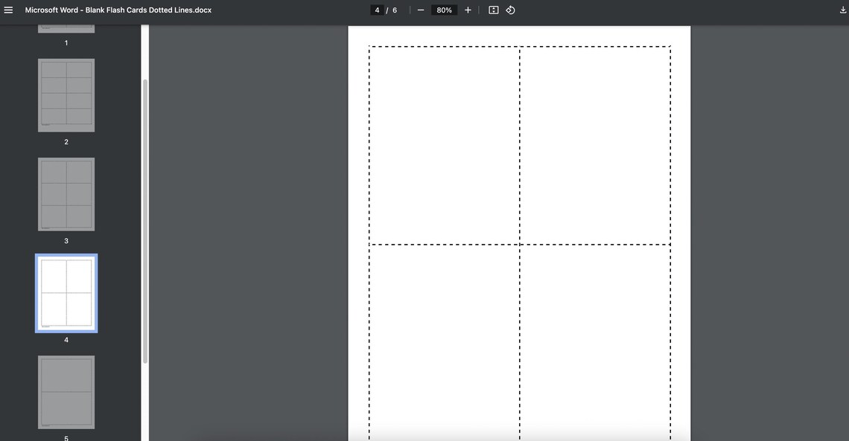Click inside the page number input field

[377, 10]
